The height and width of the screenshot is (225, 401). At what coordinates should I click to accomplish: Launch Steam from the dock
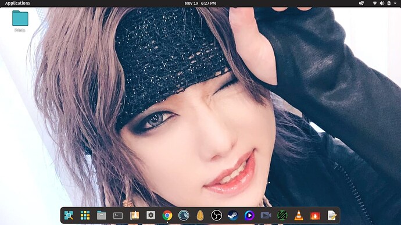tap(233, 216)
